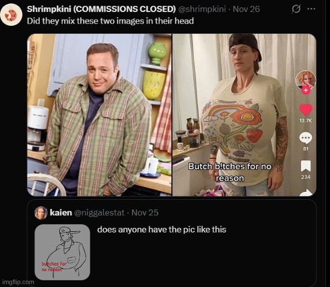Open Shrimpkini's shrimp profile avatar
The height and width of the screenshot is (287, 330).
click(11, 15)
